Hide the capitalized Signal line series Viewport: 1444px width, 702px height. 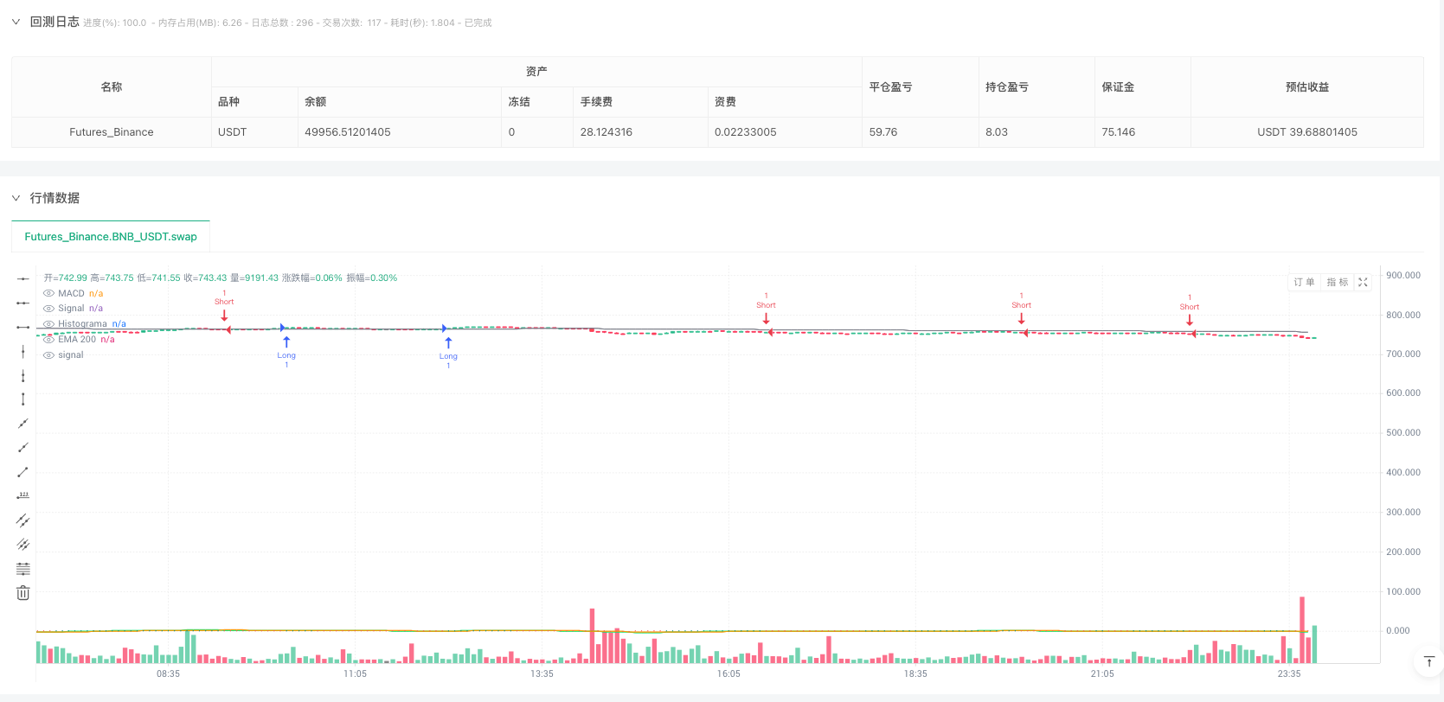pyautogui.click(x=48, y=309)
